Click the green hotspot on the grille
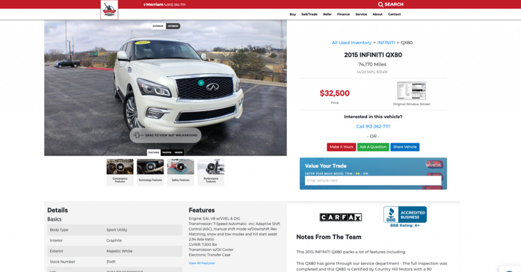The image size is (521, 272). 200,83
